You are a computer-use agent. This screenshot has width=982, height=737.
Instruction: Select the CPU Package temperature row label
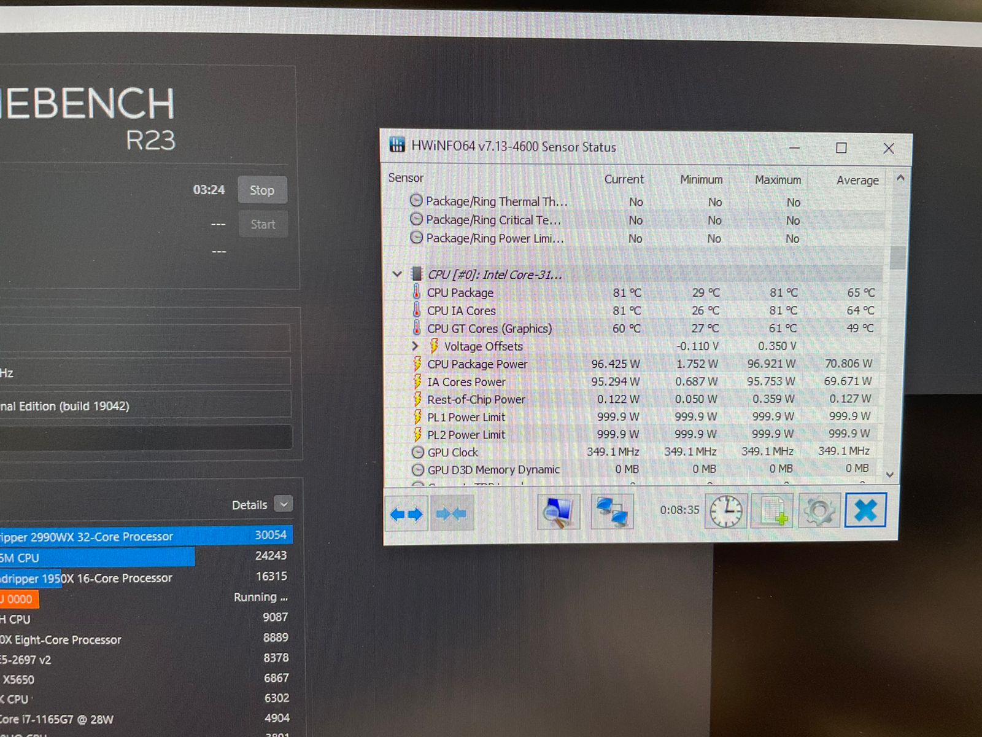tap(460, 292)
